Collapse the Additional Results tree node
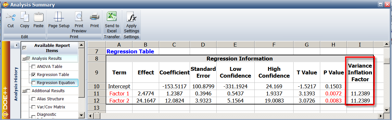This screenshot has height=120, width=392. click(x=24, y=91)
